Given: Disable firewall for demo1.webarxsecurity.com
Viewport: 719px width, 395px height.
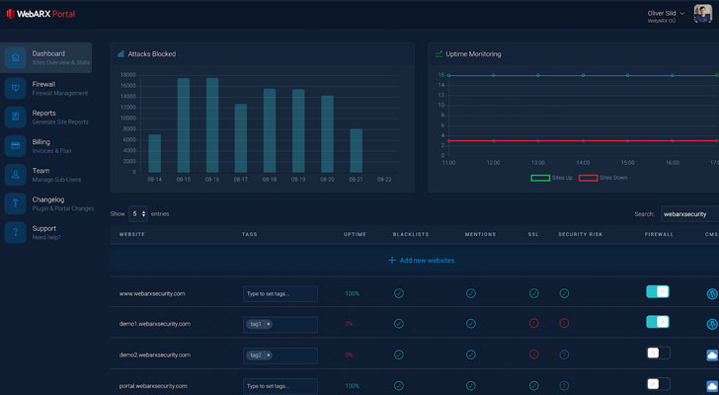Looking at the screenshot, I should (x=658, y=322).
